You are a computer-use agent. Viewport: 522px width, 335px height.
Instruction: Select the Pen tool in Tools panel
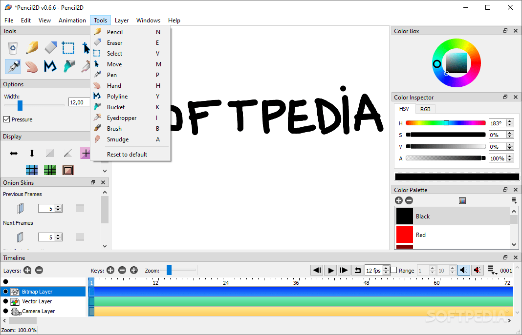13,66
